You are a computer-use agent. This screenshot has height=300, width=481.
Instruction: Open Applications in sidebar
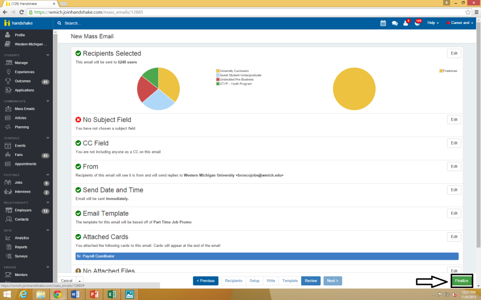click(x=24, y=90)
